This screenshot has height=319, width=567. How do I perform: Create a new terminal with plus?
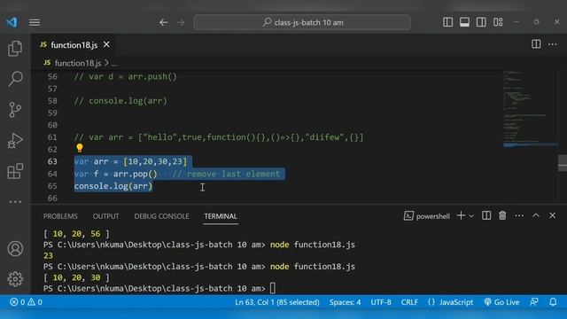[x=461, y=215]
